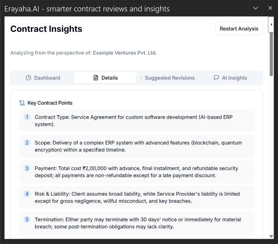Click number badge 3 for Payment
This screenshot has height=244, width=278.
[x=27, y=168]
